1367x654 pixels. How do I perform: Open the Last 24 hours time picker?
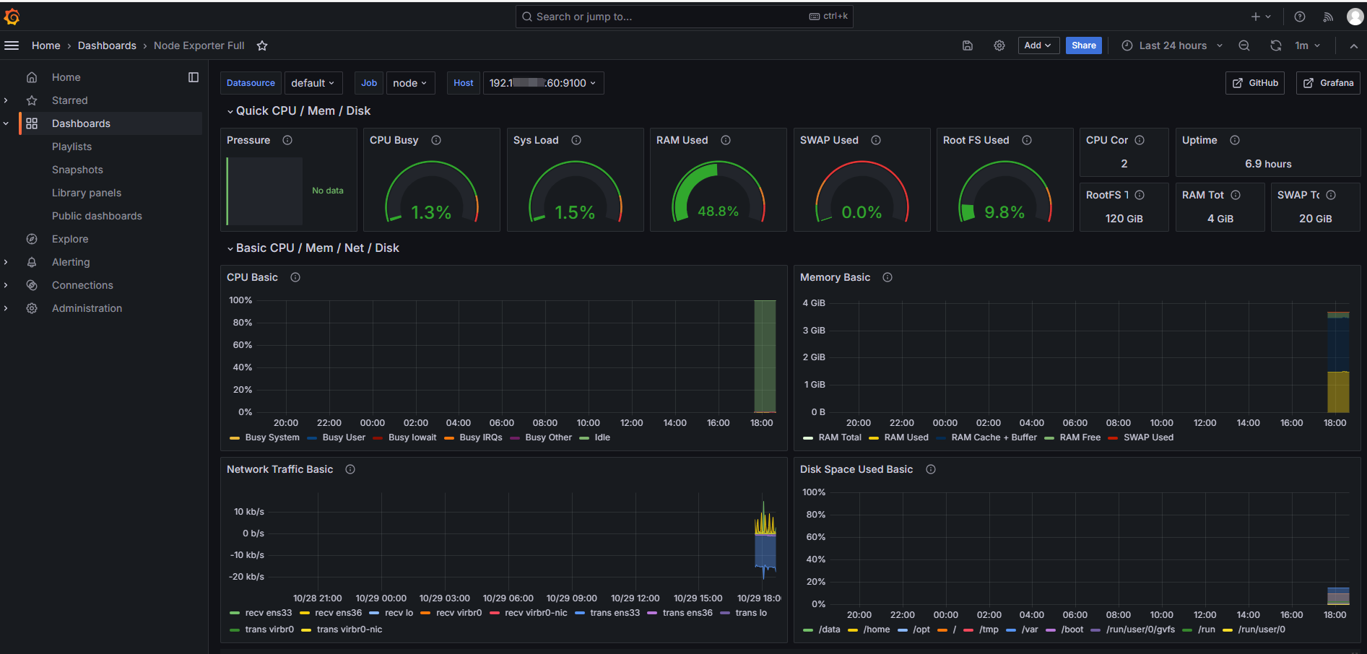coord(1172,45)
